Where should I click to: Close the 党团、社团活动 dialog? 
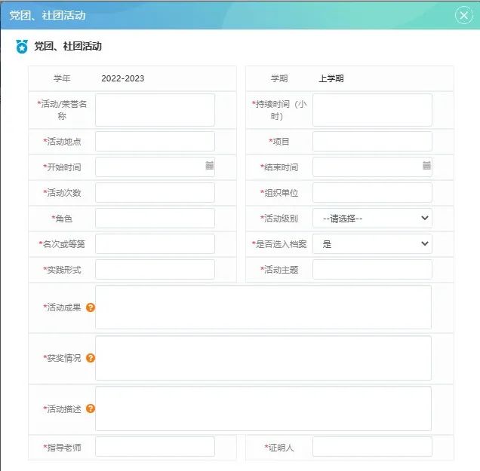pyautogui.click(x=463, y=15)
